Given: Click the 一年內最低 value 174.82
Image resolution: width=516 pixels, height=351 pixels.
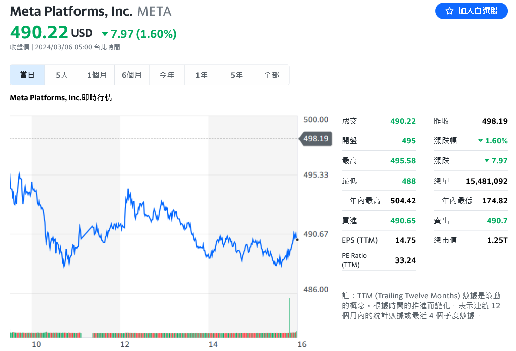Looking at the screenshot, I should (495, 201).
